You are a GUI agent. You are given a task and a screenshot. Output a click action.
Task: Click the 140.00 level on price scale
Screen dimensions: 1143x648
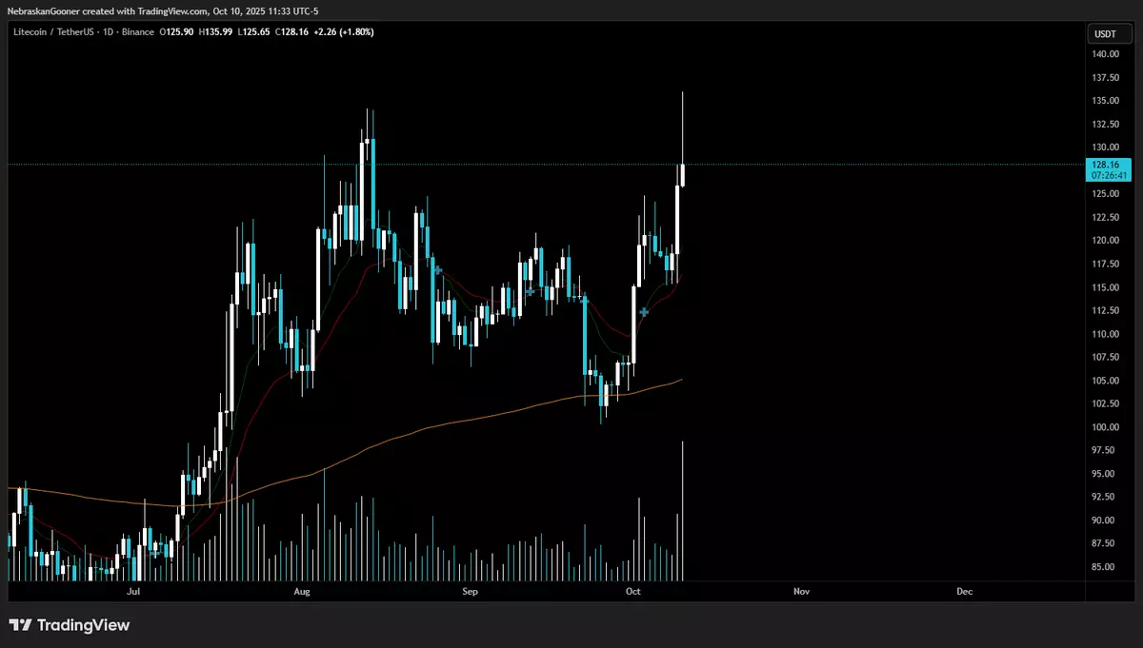pos(1105,54)
